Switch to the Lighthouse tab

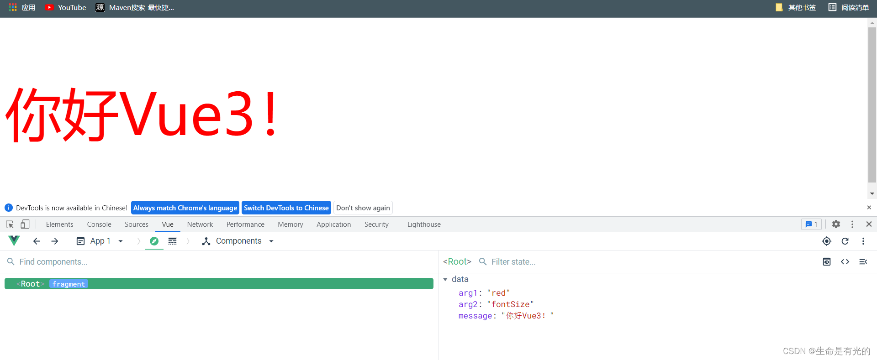424,224
